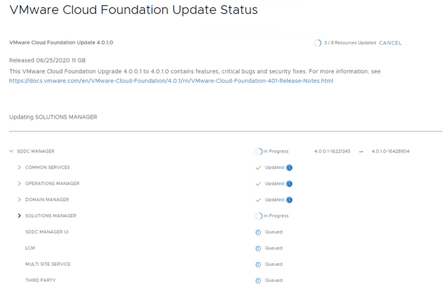The height and width of the screenshot is (305, 443).
Task: Click the clock icon beside Domain Manager Updated
Action: tap(290, 200)
